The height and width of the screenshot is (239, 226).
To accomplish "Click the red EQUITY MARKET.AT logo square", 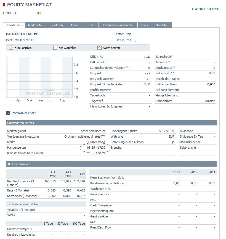I will click(x=4, y=5).
